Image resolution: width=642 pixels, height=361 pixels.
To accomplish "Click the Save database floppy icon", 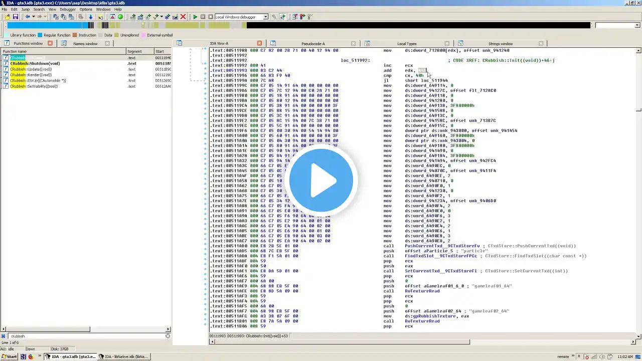I will pyautogui.click(x=15, y=17).
